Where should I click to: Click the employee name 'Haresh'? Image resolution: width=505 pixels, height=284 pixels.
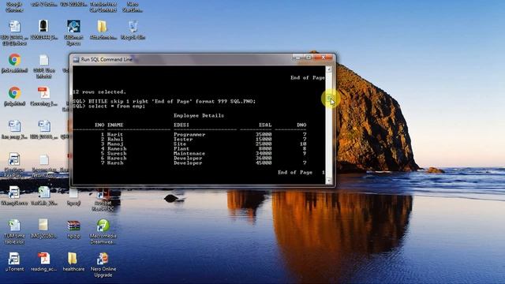click(117, 158)
